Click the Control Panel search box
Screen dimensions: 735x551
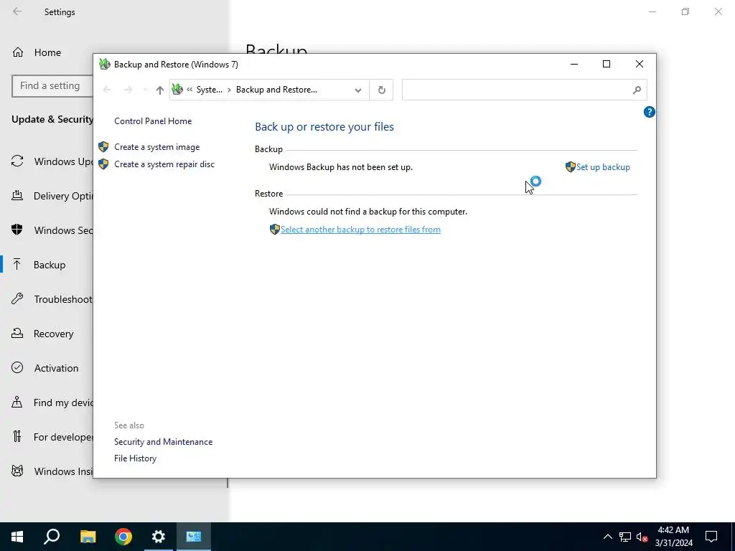524,90
